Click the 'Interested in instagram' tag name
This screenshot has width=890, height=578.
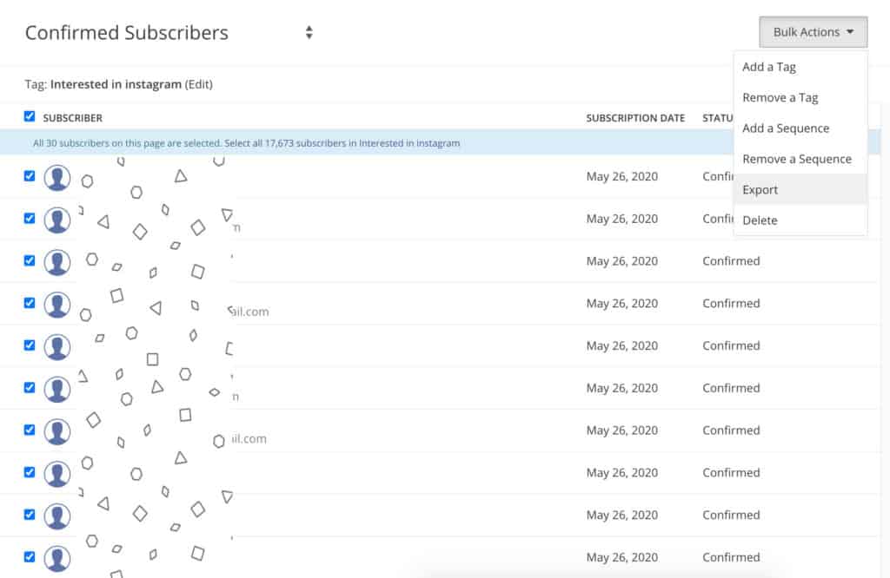tap(116, 84)
